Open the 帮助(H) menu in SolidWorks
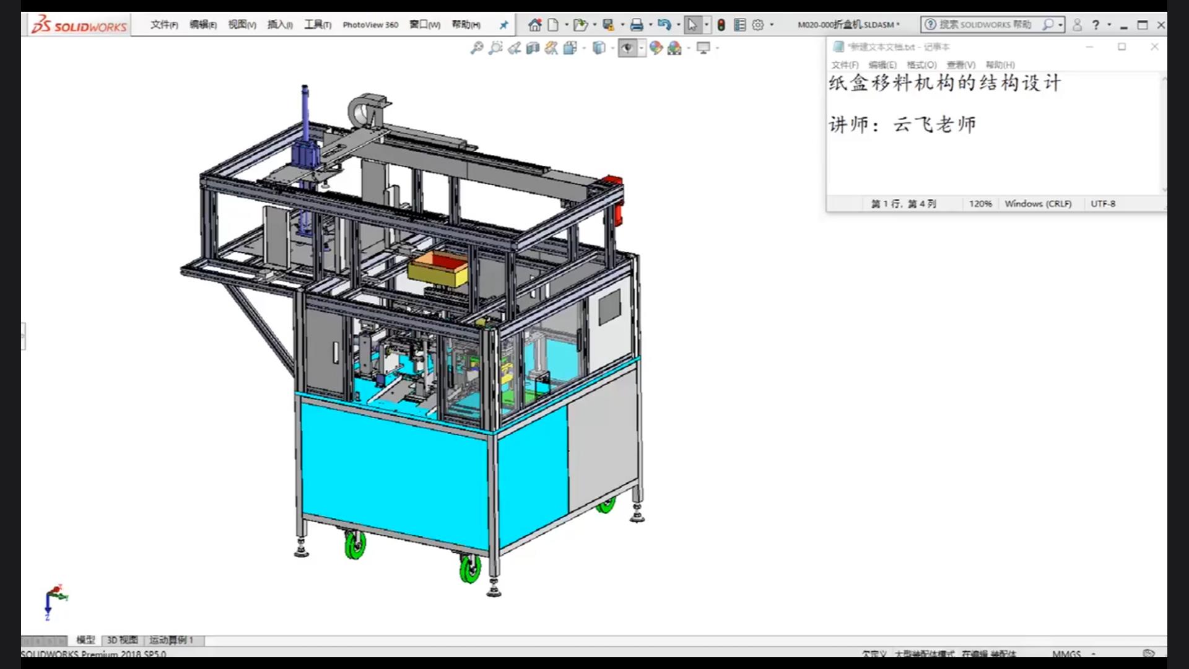The width and height of the screenshot is (1189, 669). click(466, 25)
